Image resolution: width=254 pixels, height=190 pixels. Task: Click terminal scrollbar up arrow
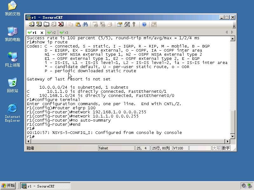point(233,39)
